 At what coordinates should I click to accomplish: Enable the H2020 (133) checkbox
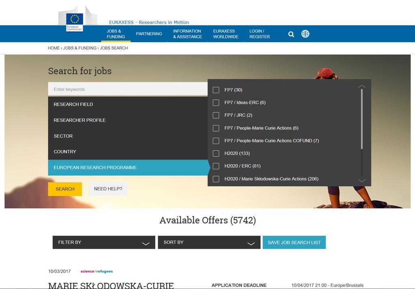pos(216,153)
